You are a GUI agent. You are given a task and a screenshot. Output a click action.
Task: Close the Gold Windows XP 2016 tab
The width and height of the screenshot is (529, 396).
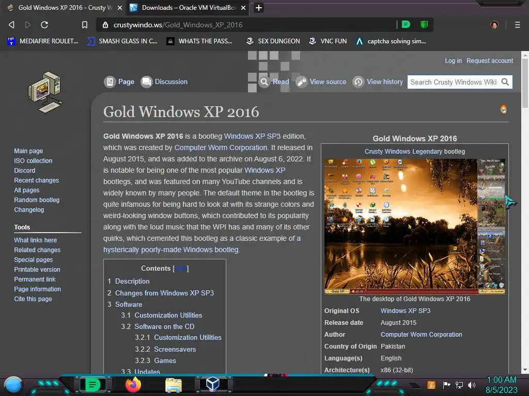coord(120,8)
